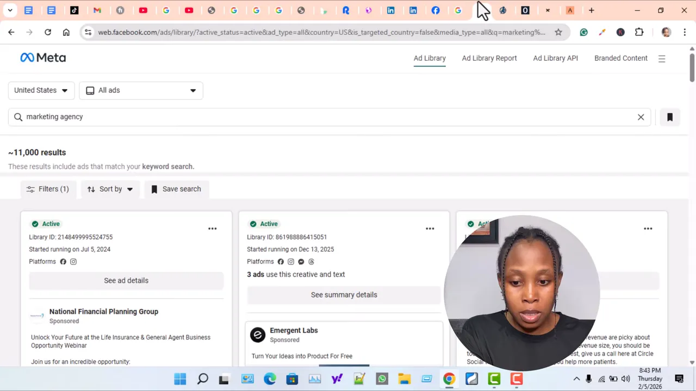
Task: Open the Filters (1) panel
Action: tap(48, 189)
